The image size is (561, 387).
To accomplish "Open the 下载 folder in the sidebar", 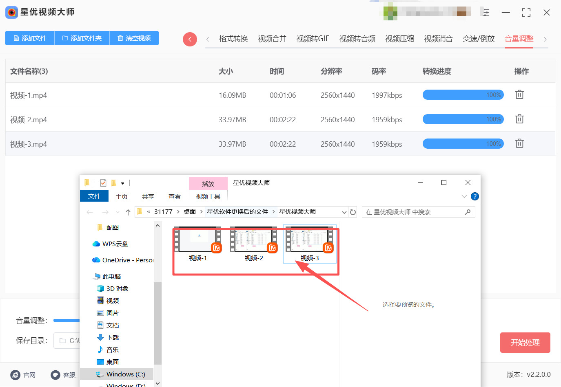I will click(108, 337).
